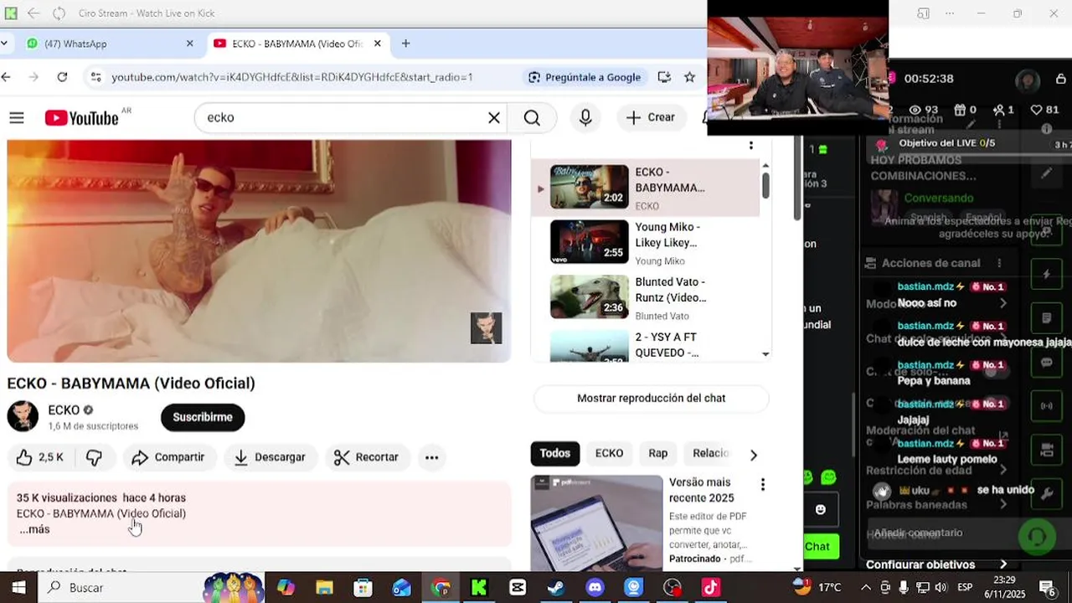Switch to the WhatsApp tab
This screenshot has height=603, width=1072.
(107, 44)
